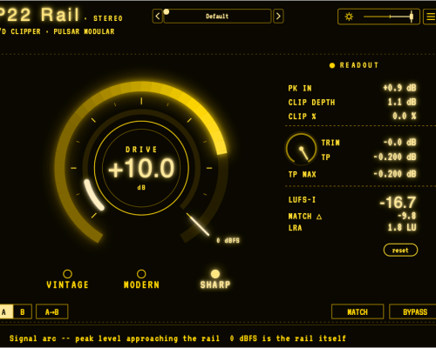Click the MATCH delta triangle icon

[319, 217]
